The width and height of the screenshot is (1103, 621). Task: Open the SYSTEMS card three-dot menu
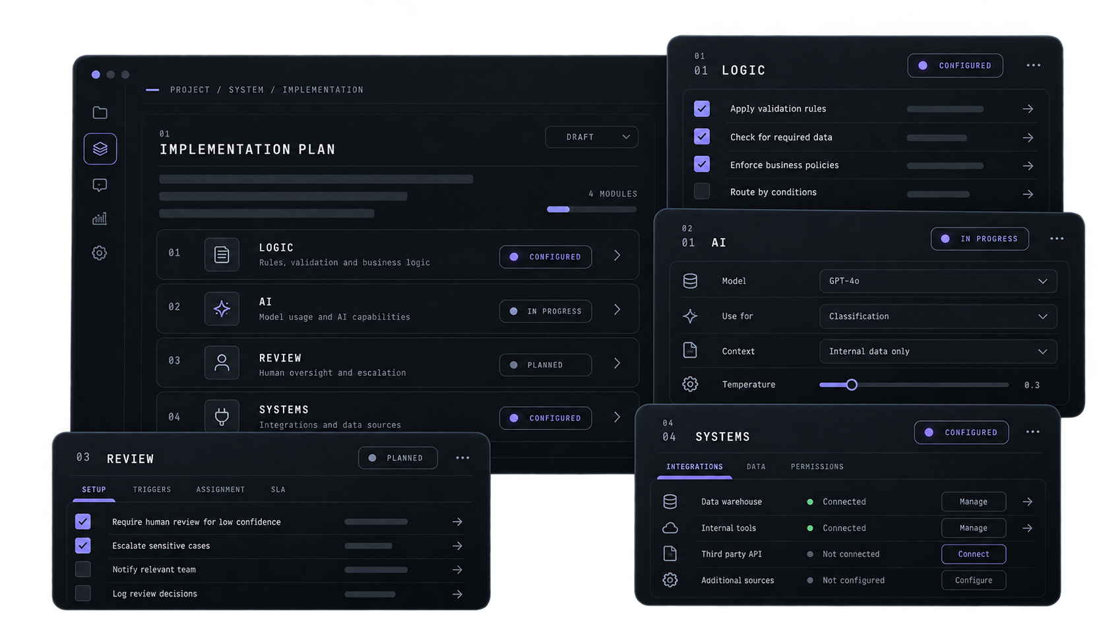(1033, 432)
